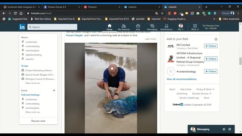Click Try Premium Free for 1 Month
This screenshot has width=242, height=136.
click(211, 27)
